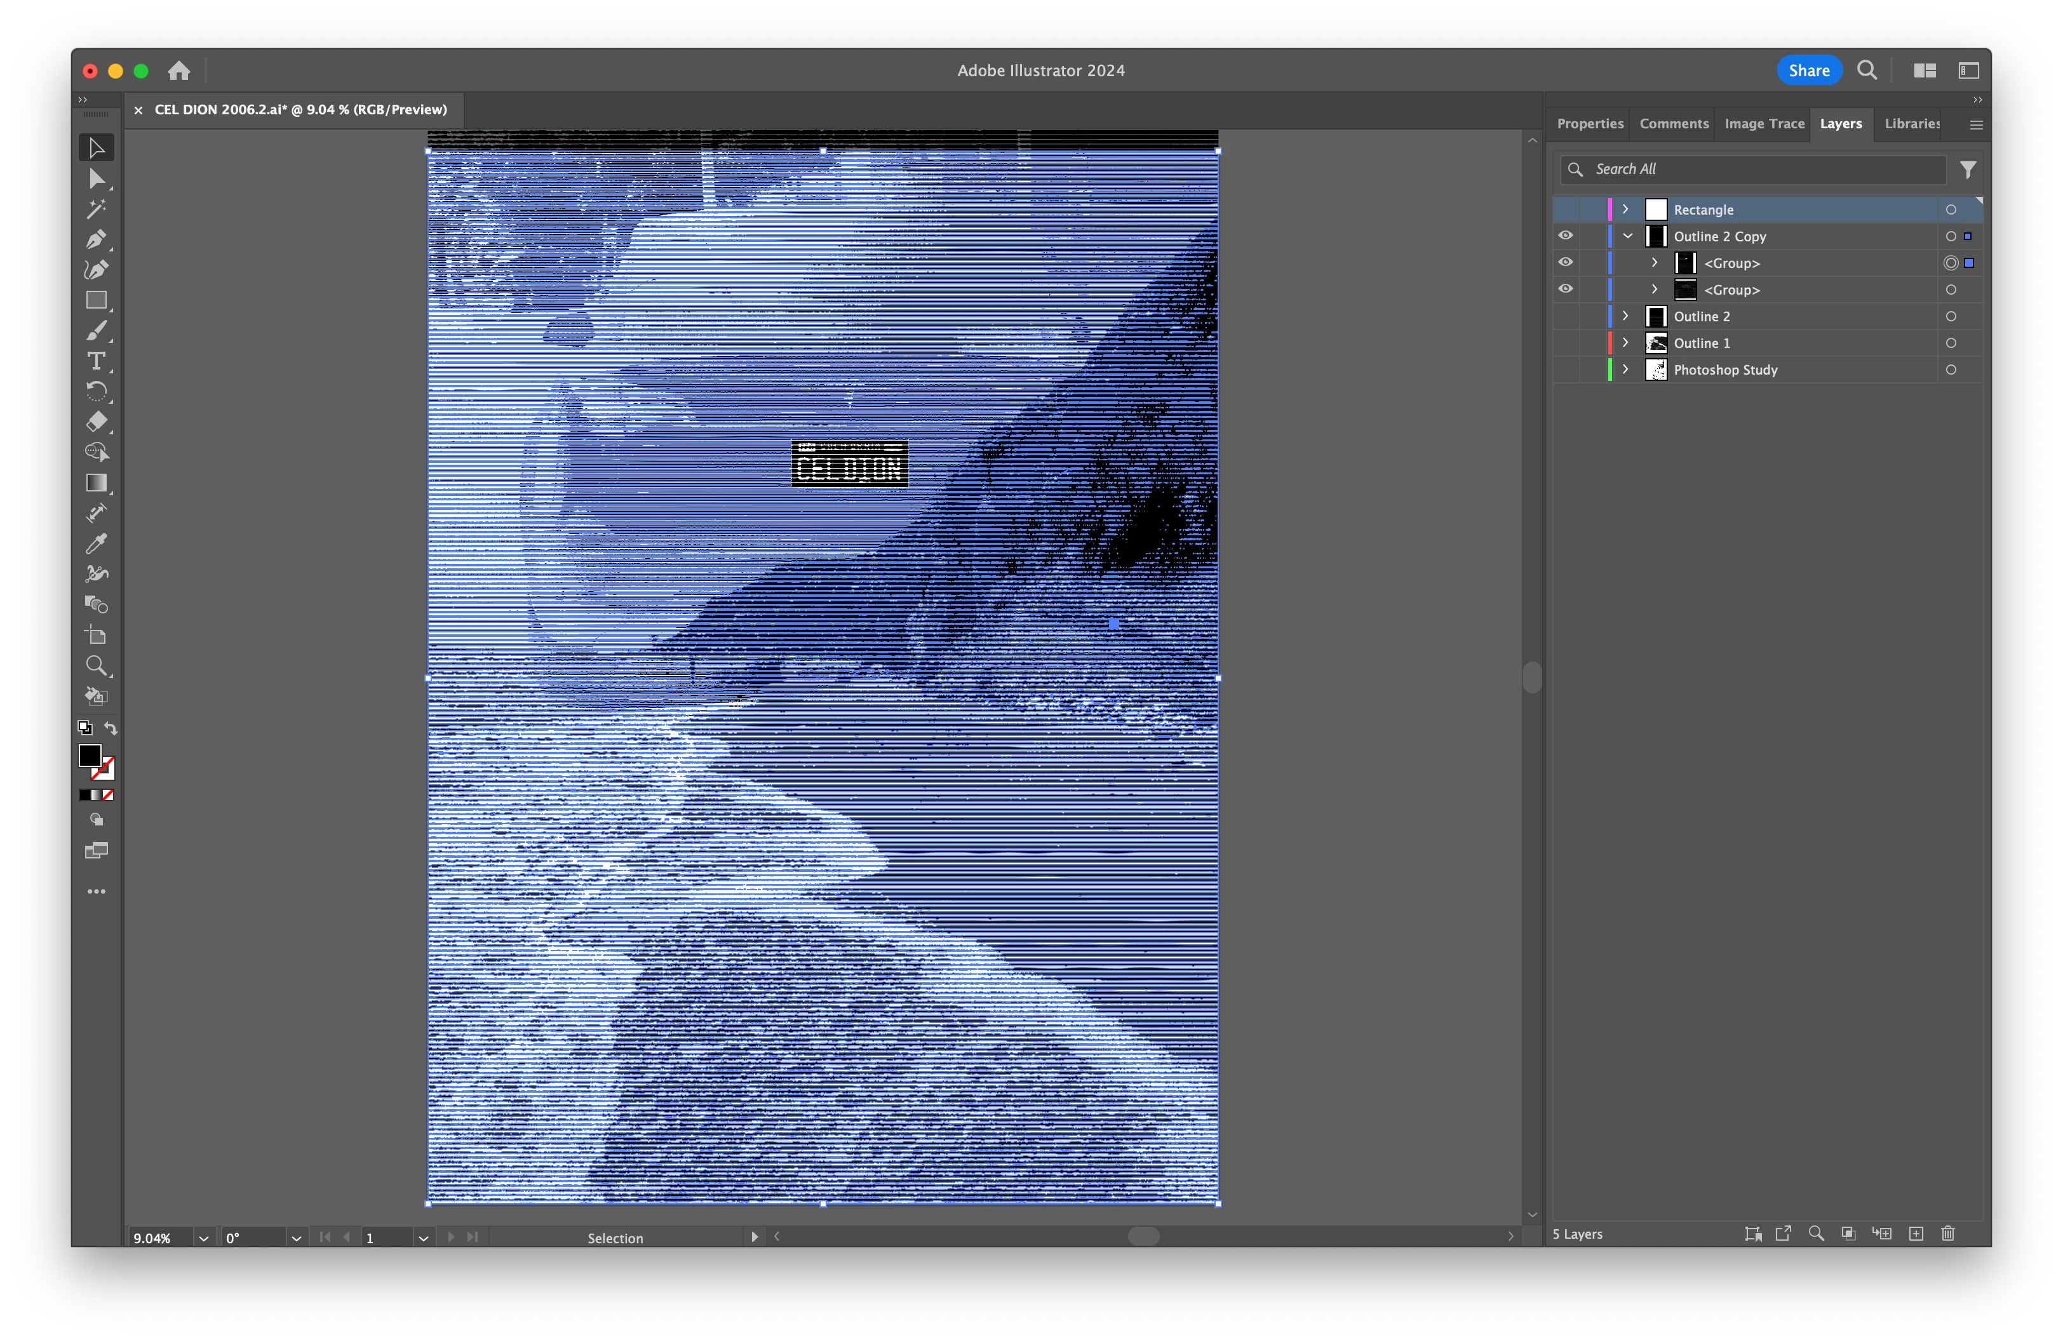This screenshot has height=1341, width=2063.
Task: Click the Home icon in title bar
Action: pyautogui.click(x=178, y=71)
